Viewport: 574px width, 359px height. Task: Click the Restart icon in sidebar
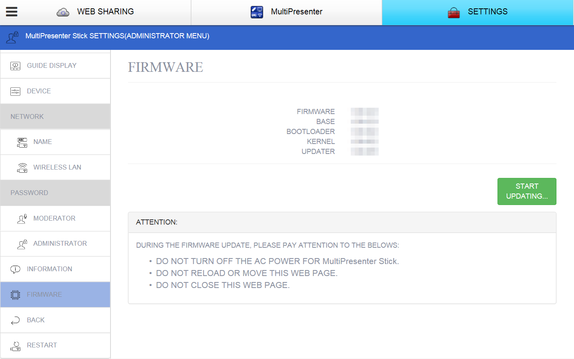tap(15, 345)
